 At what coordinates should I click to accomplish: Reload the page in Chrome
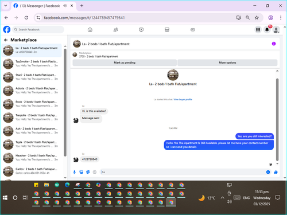pyautogui.click(x=26, y=18)
